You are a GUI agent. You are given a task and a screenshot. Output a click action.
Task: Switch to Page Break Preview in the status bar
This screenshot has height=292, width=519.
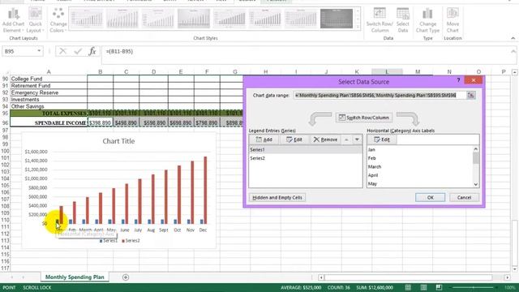[439, 287]
